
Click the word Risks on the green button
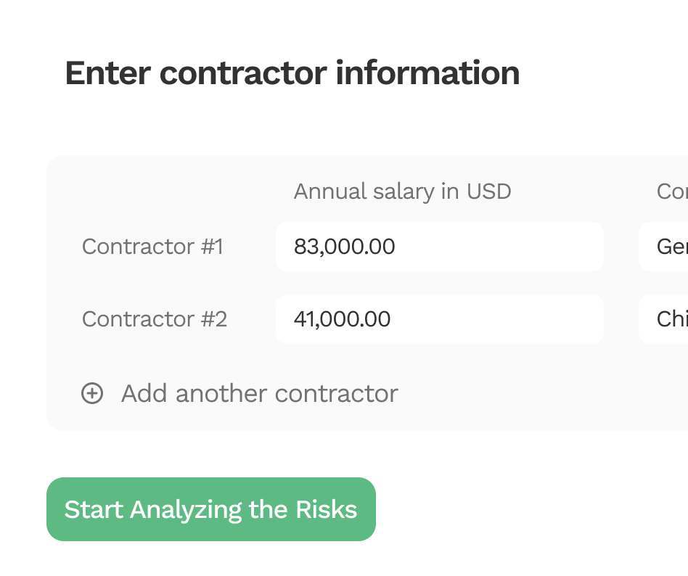[326, 509]
